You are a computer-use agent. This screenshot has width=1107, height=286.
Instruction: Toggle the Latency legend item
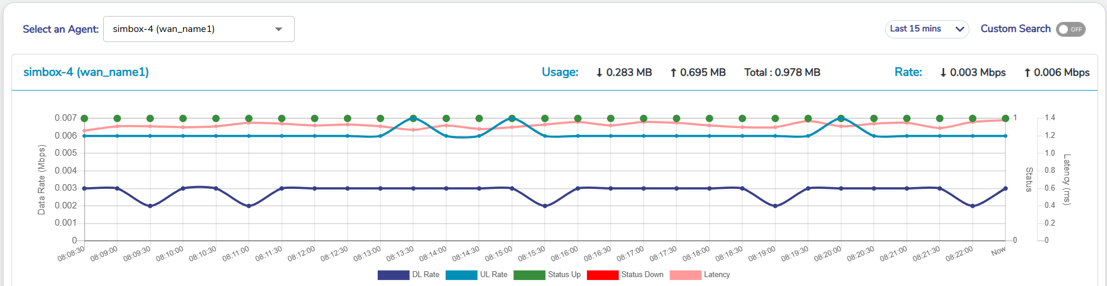coord(700,275)
